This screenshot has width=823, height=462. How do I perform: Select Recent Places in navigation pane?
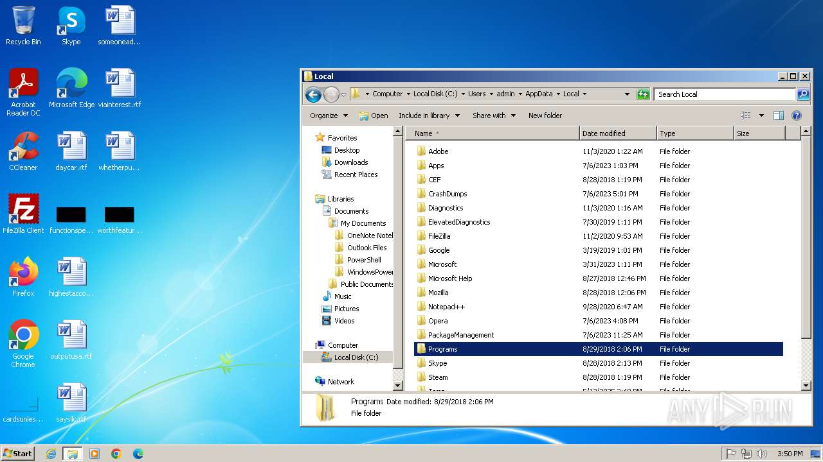tap(356, 175)
